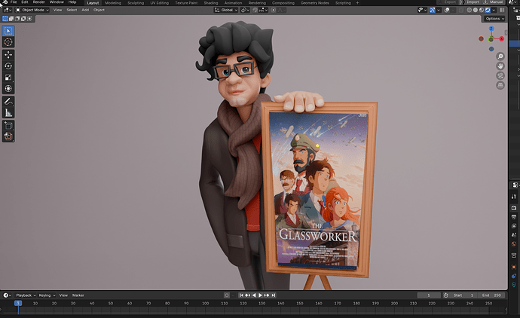Add a new workspace with plus button
Image resolution: width=520 pixels, height=318 pixels.
[x=357, y=3]
